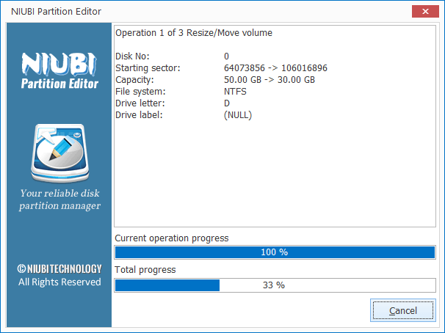Click the 'Total progress' label
This screenshot has width=445, height=333.
tap(145, 269)
